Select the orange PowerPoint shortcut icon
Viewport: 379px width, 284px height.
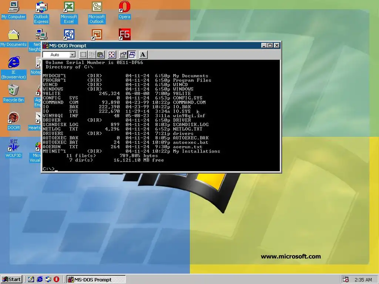tap(97, 34)
